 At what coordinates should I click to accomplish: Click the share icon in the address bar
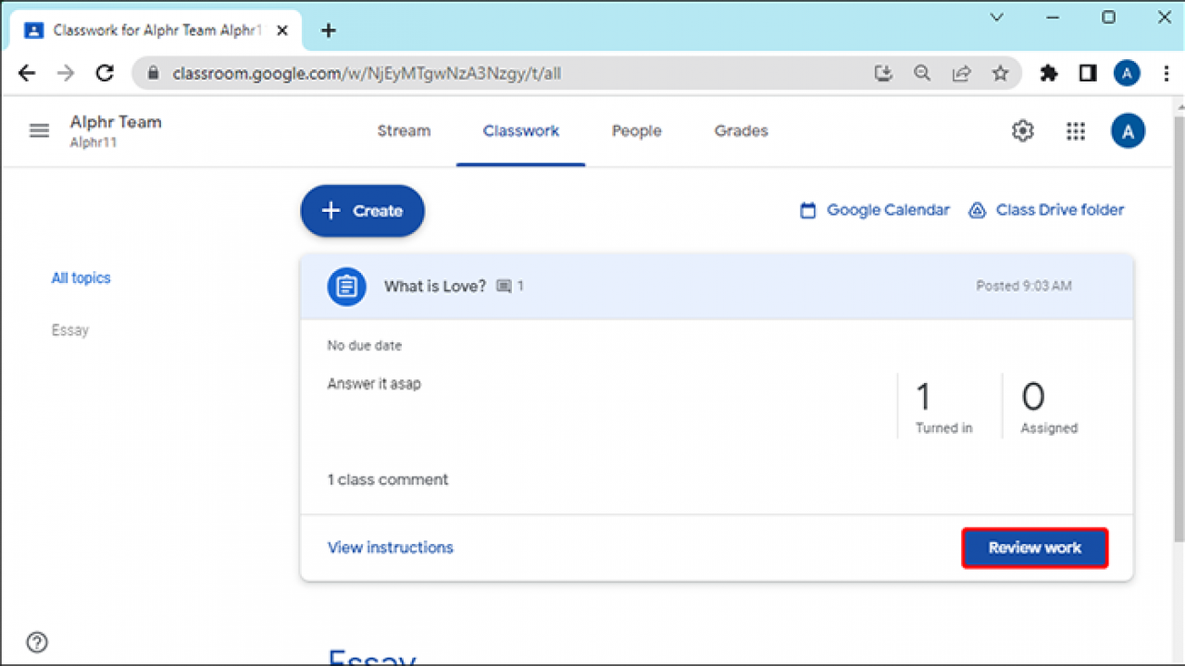pyautogui.click(x=961, y=72)
